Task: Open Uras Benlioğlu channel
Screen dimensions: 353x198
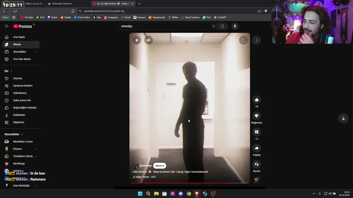Action: [21, 186]
